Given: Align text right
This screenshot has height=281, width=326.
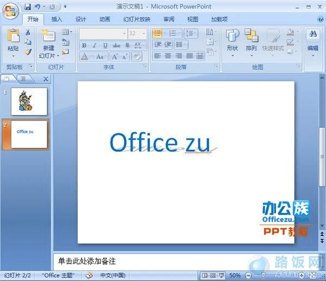Looking at the screenshot, I should pyautogui.click(x=179, y=56).
